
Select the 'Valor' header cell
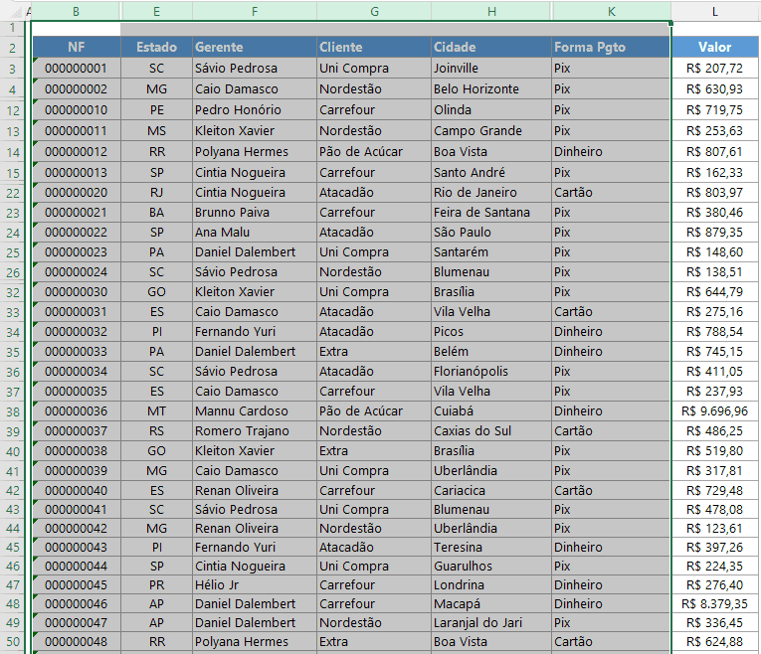point(714,48)
